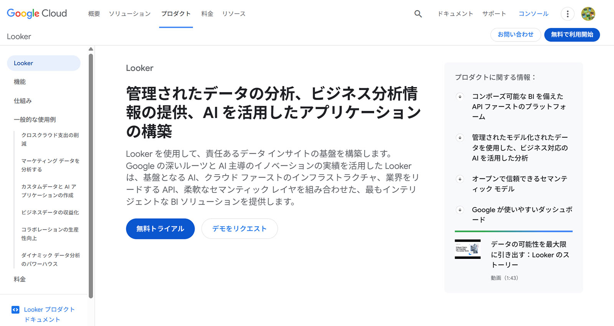Click arrow icon beside オープンで信頼できるセマンティック モデル
Screen dimensions: 614x326
coord(460,179)
